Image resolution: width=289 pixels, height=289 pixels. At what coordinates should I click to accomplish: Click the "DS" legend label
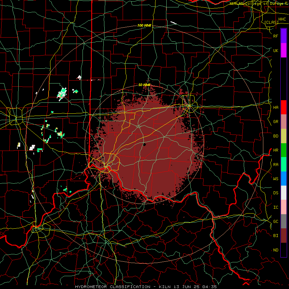click(276, 193)
